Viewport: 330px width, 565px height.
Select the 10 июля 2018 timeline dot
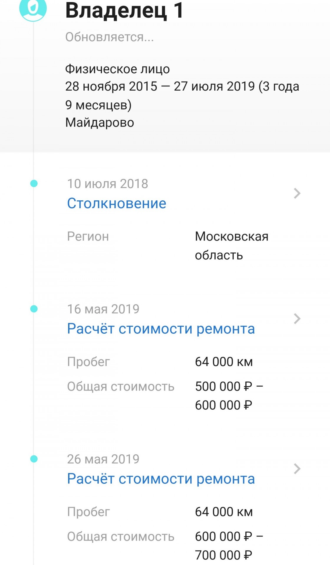(x=34, y=184)
